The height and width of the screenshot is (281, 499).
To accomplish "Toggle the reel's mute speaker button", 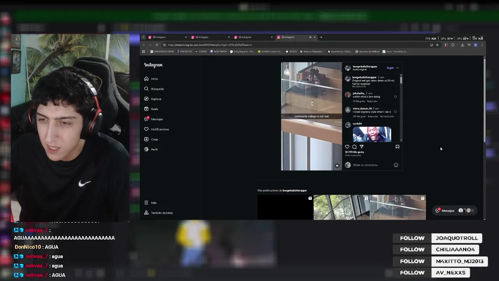I will click(337, 166).
